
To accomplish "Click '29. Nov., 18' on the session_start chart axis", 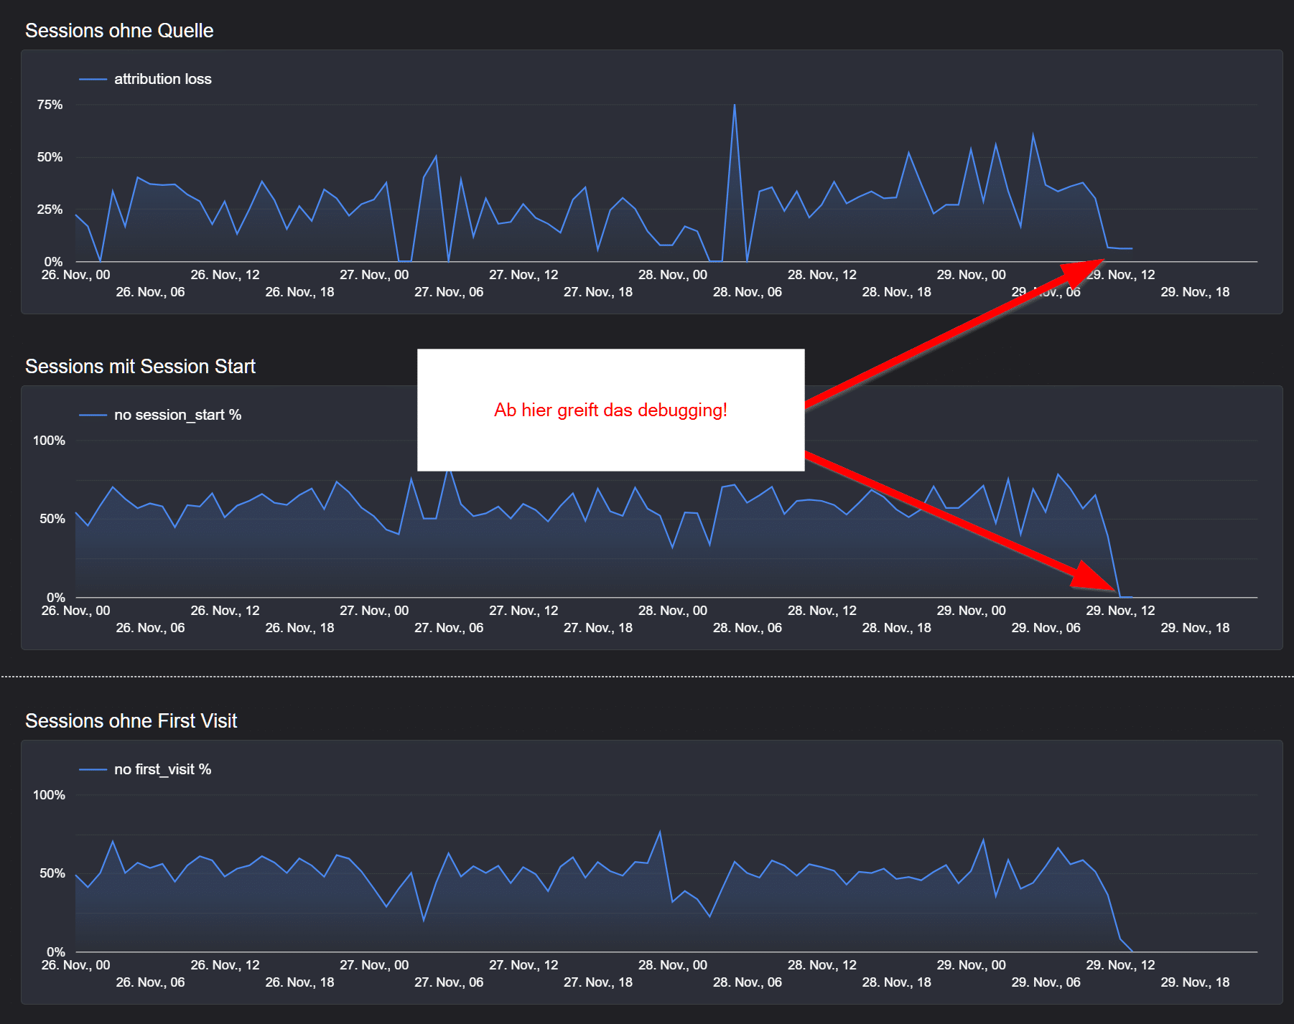I will click(1195, 628).
